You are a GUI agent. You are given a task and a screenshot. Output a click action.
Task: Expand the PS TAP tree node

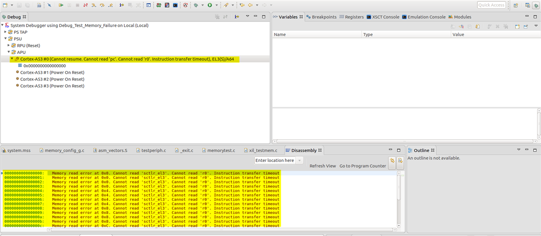pos(5,32)
